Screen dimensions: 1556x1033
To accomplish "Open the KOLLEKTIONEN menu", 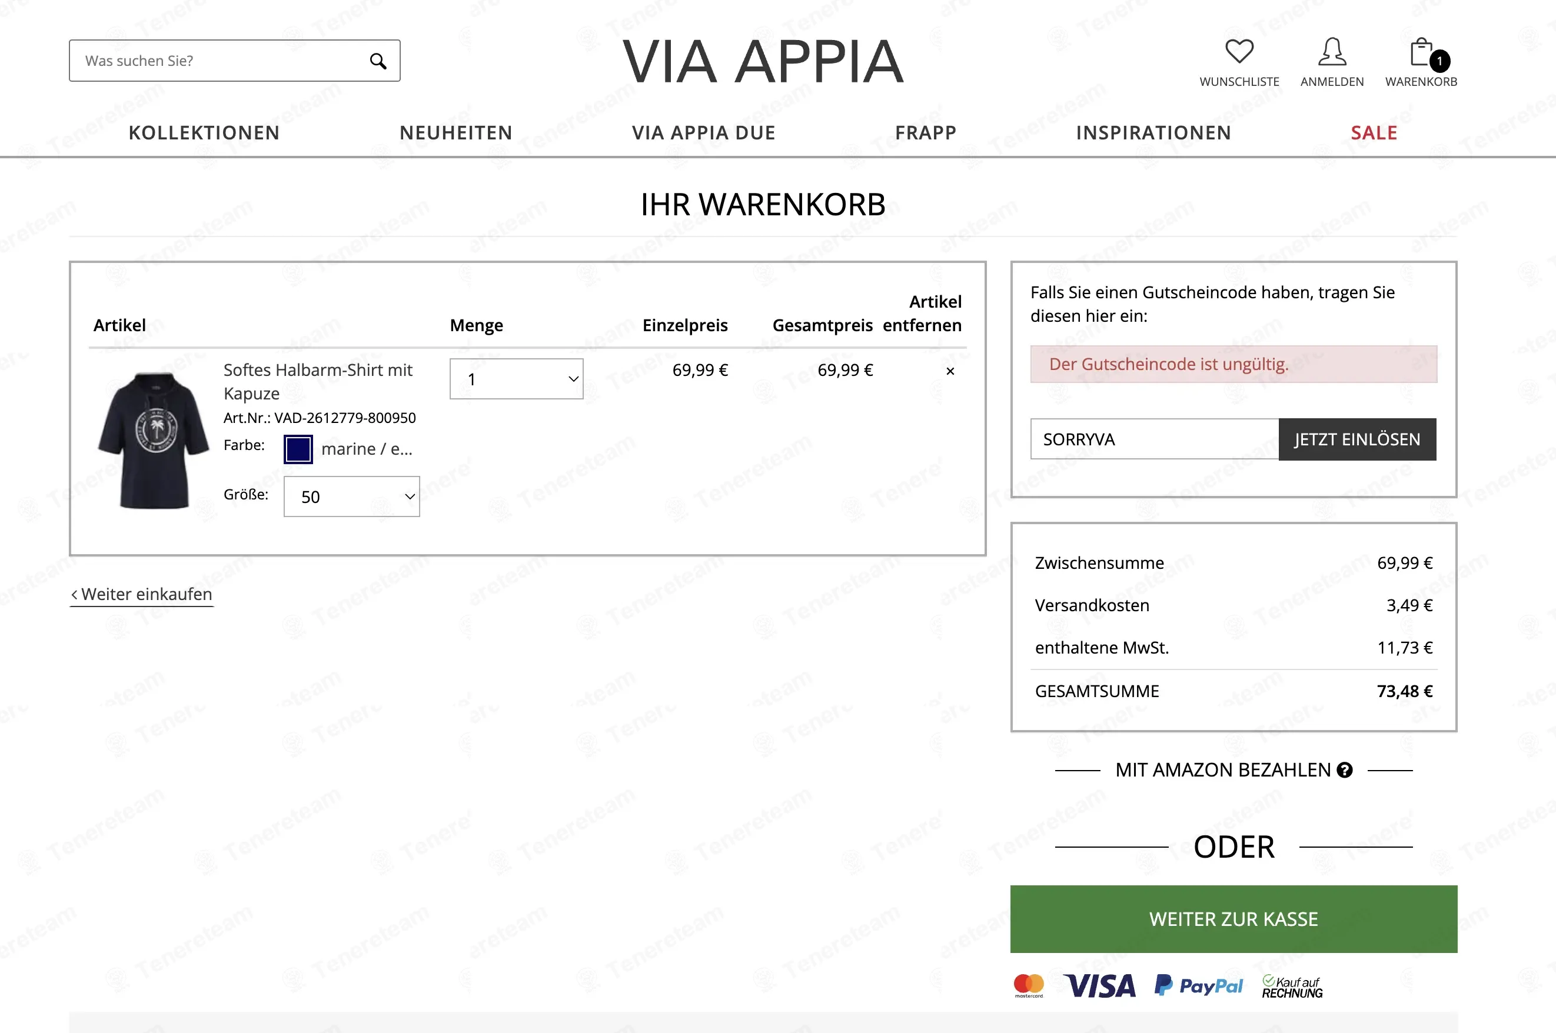I will pyautogui.click(x=204, y=132).
